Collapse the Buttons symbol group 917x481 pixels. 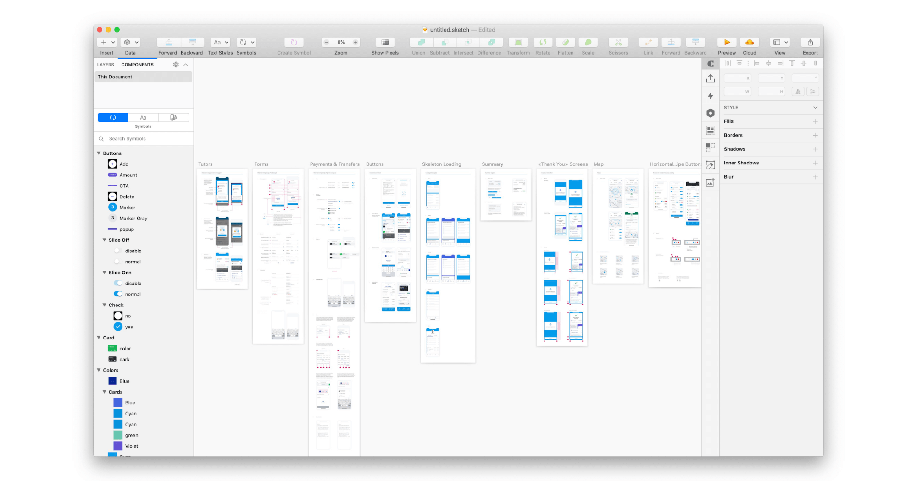click(99, 153)
